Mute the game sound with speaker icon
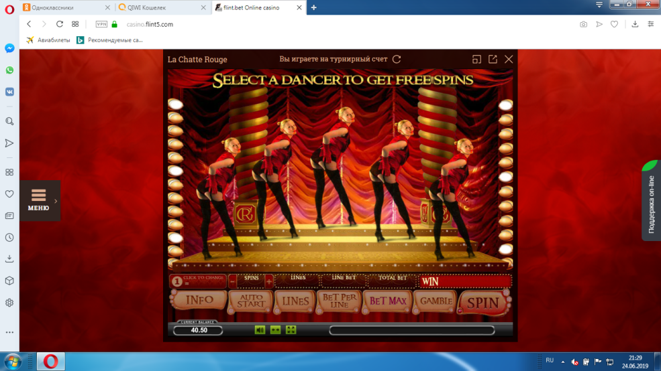The height and width of the screenshot is (371, 661). [260, 329]
